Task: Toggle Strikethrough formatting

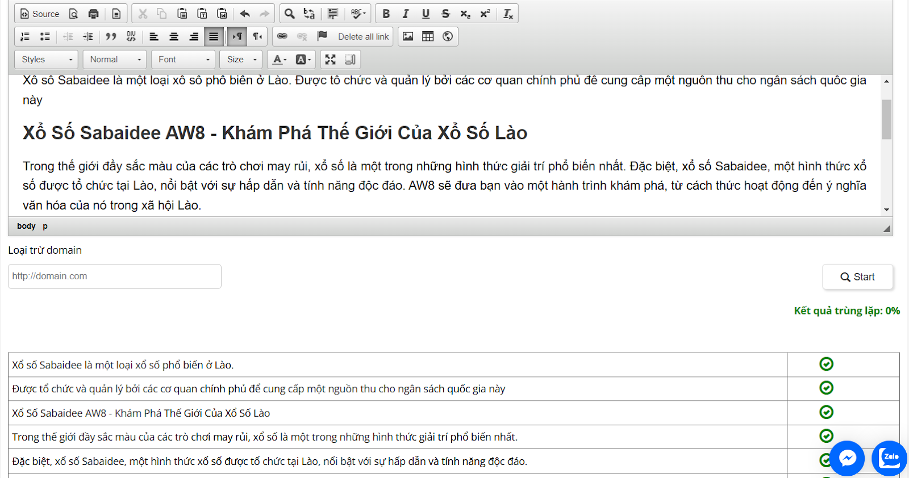Action: coord(445,14)
